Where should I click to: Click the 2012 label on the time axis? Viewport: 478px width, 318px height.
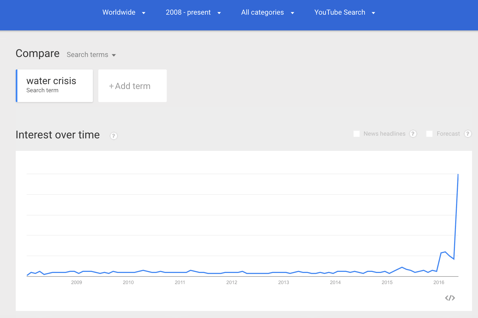232,282
